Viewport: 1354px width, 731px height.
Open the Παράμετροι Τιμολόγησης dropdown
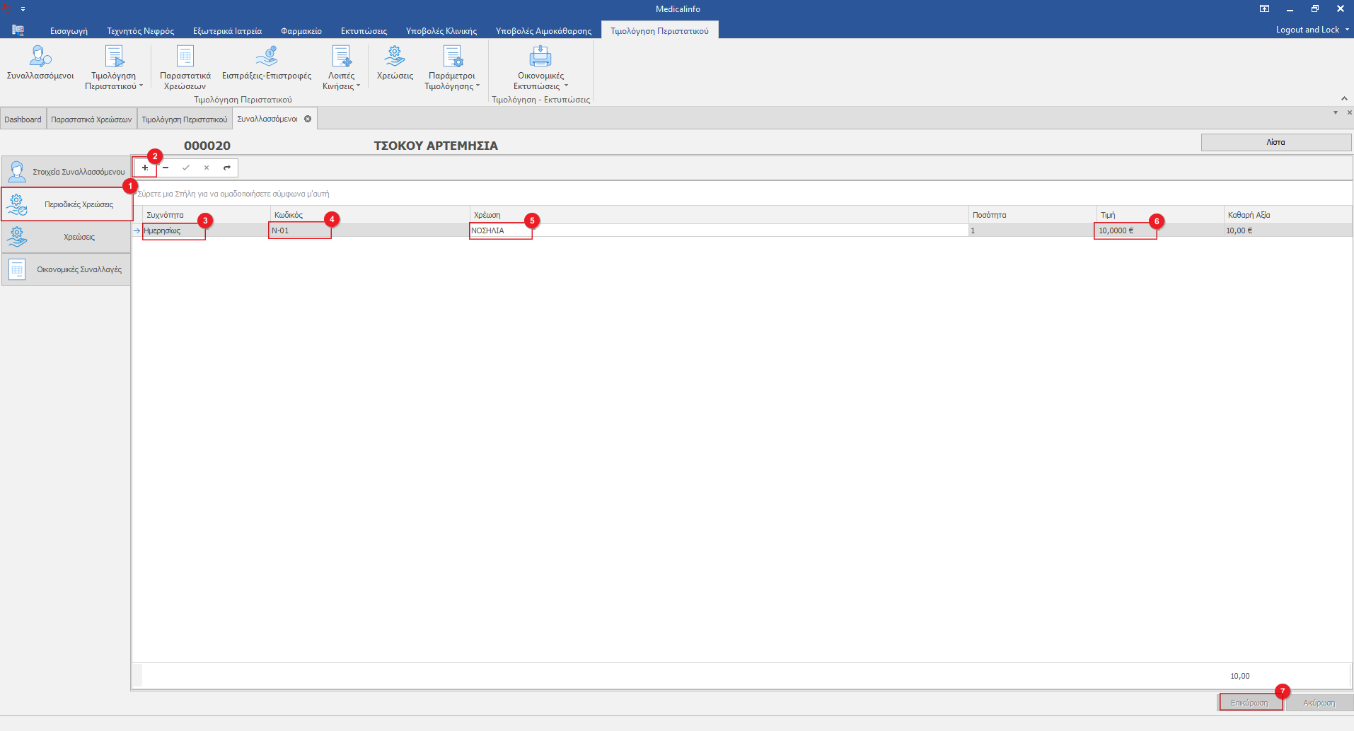coord(452,81)
